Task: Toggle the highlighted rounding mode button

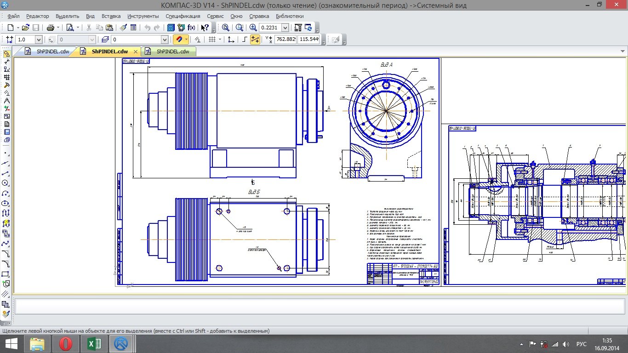Action: pyautogui.click(x=255, y=40)
